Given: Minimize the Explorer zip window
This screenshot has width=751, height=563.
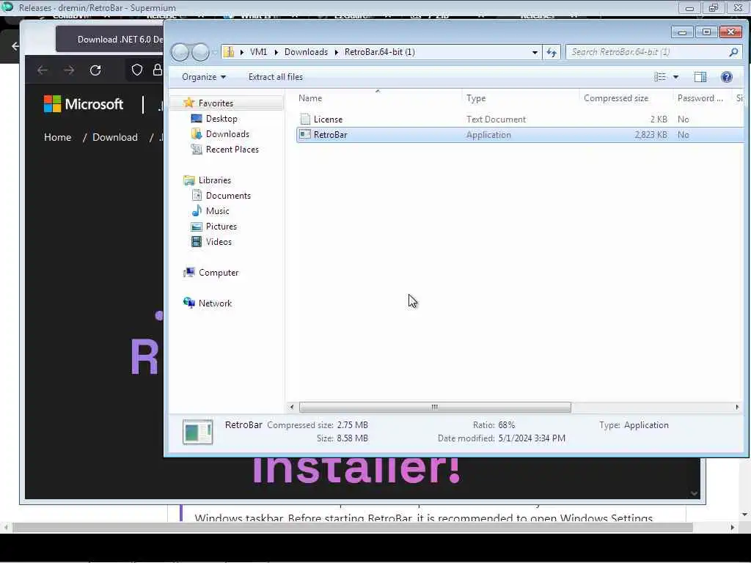Looking at the screenshot, I should click(x=683, y=32).
